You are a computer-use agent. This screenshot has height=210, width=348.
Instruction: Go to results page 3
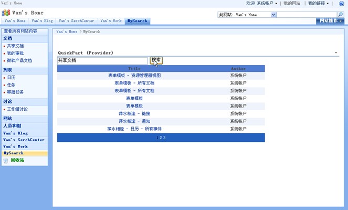[164, 138]
